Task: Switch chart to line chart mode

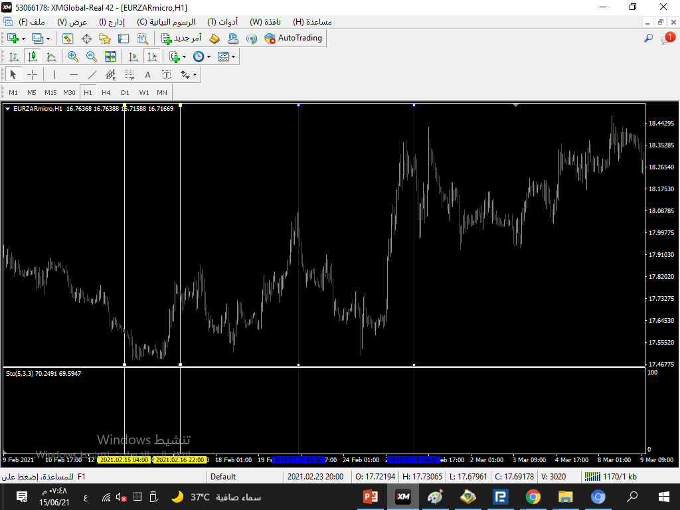Action: pyautogui.click(x=50, y=57)
